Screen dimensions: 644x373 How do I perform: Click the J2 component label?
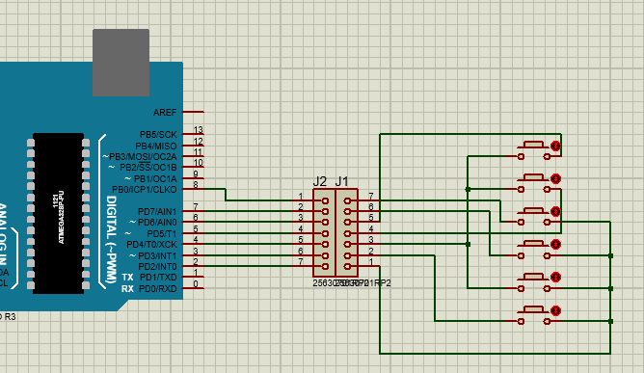pyautogui.click(x=320, y=181)
